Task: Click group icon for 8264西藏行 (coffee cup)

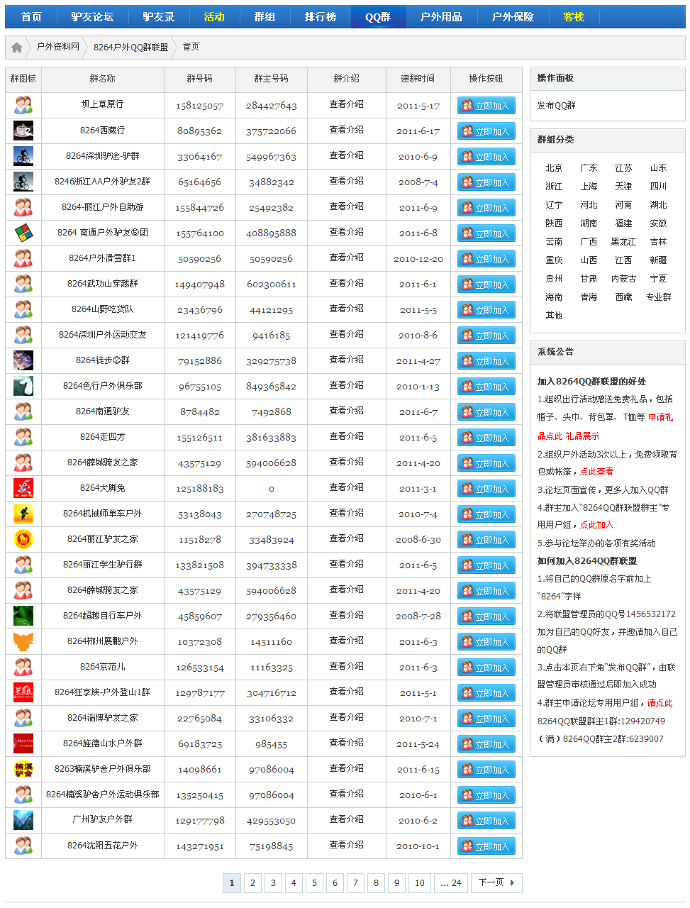Action: tap(23, 131)
